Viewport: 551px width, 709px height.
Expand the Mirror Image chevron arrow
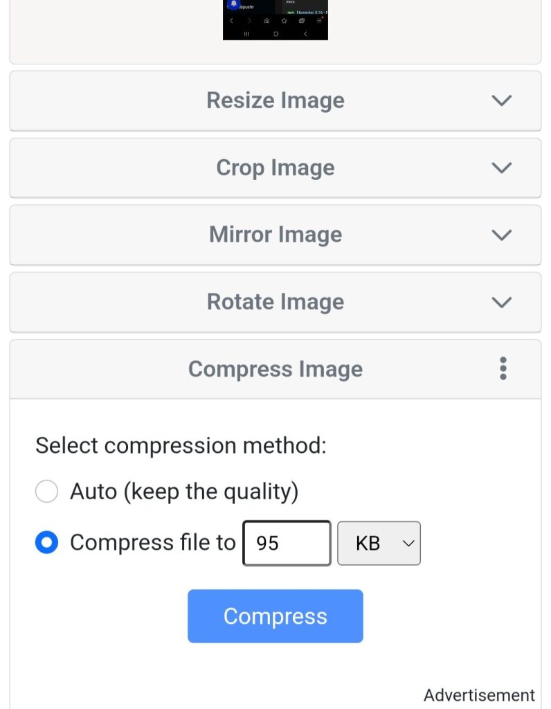[501, 235]
